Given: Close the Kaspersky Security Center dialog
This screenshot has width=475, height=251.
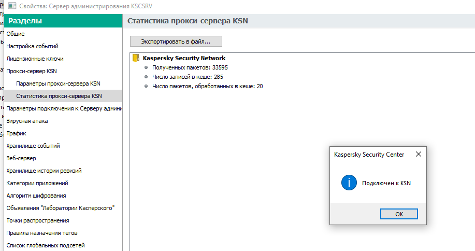Looking at the screenshot, I should pos(419,154).
